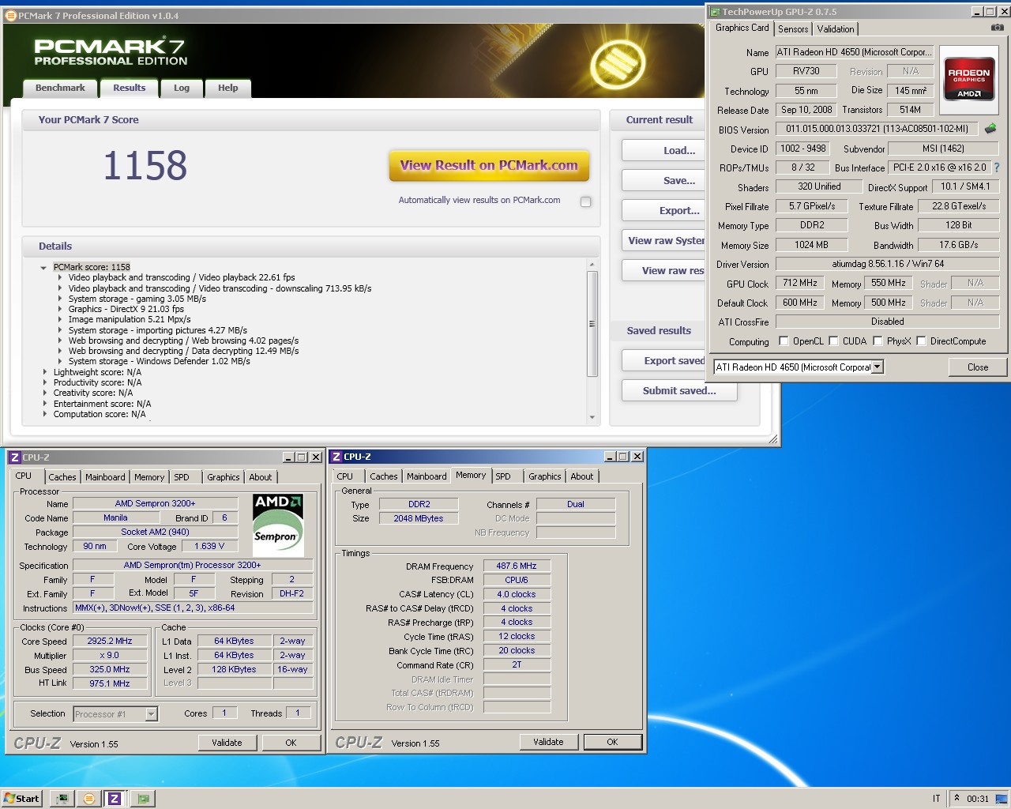The image size is (1011, 809).
Task: Open the PCMark Help tab
Action: pos(228,88)
